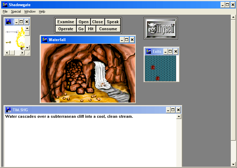Click the TIM.SHG text window scroll-up arrow
This screenshot has width=237, height=168.
178,117
